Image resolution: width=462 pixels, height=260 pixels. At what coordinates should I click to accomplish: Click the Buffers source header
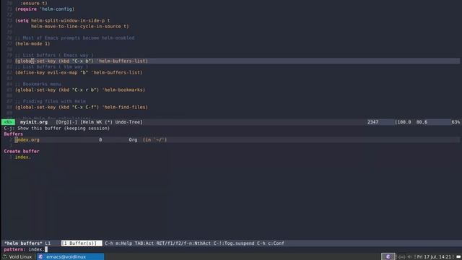click(13, 134)
